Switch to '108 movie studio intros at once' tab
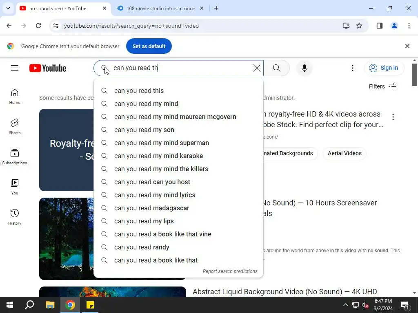 (160, 9)
